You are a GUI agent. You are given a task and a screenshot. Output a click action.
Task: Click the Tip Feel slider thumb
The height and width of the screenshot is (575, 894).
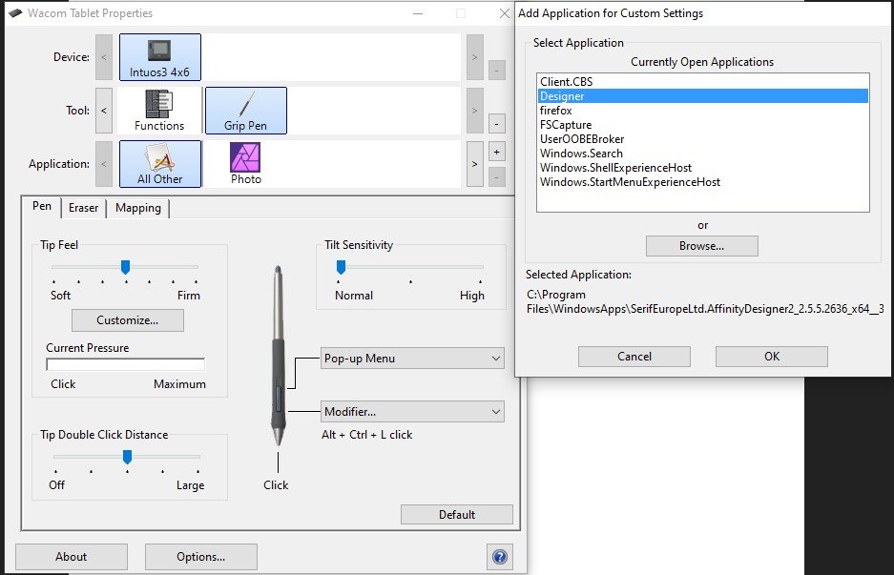click(125, 267)
